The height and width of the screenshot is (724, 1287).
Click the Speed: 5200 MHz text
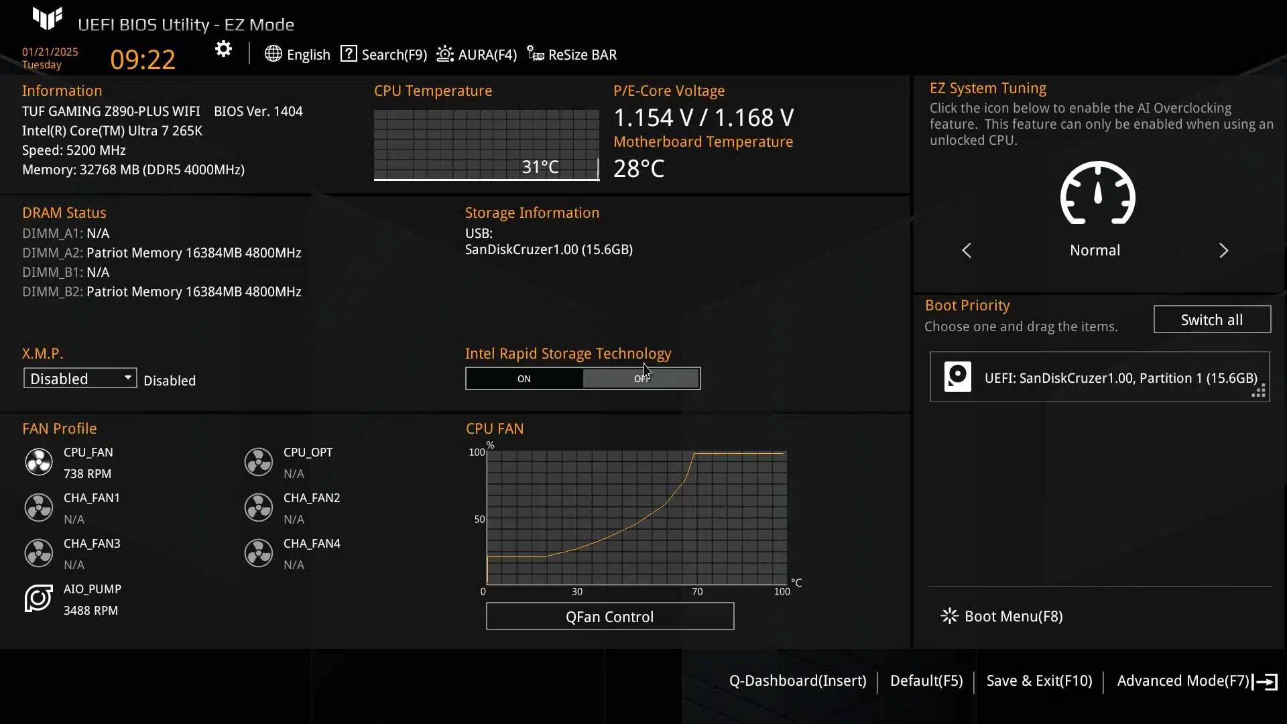pyautogui.click(x=74, y=150)
